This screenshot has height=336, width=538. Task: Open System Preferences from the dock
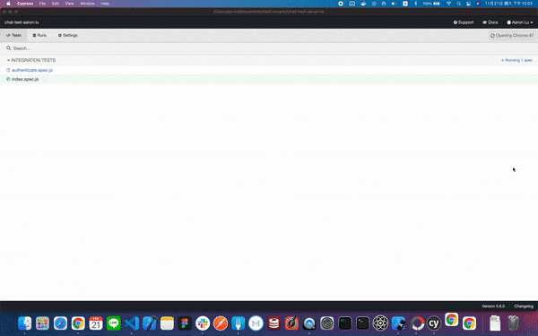pos(327,323)
